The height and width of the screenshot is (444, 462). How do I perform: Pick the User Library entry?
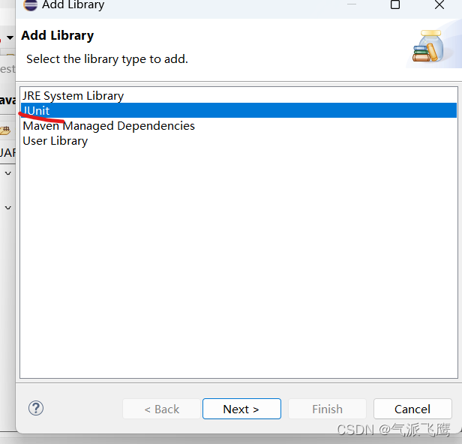(238, 141)
